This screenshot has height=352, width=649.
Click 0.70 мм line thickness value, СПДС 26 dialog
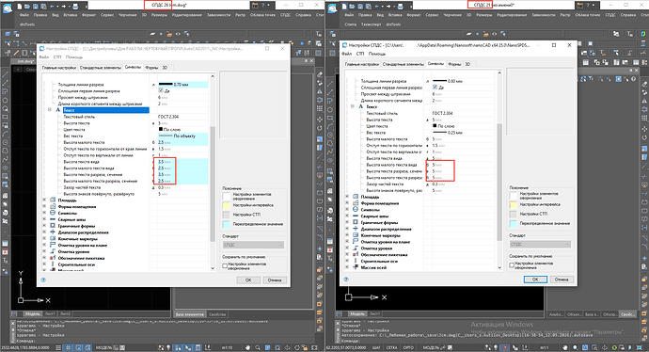(182, 84)
